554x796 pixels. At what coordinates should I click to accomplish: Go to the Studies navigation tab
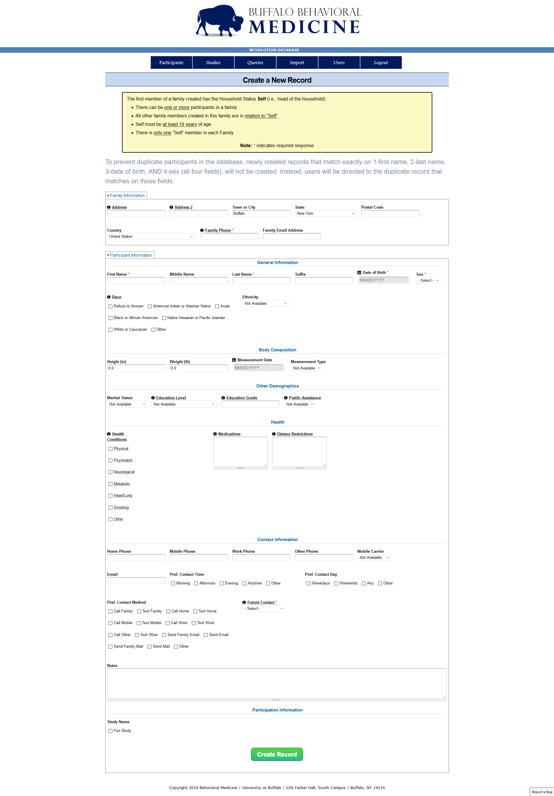click(213, 63)
